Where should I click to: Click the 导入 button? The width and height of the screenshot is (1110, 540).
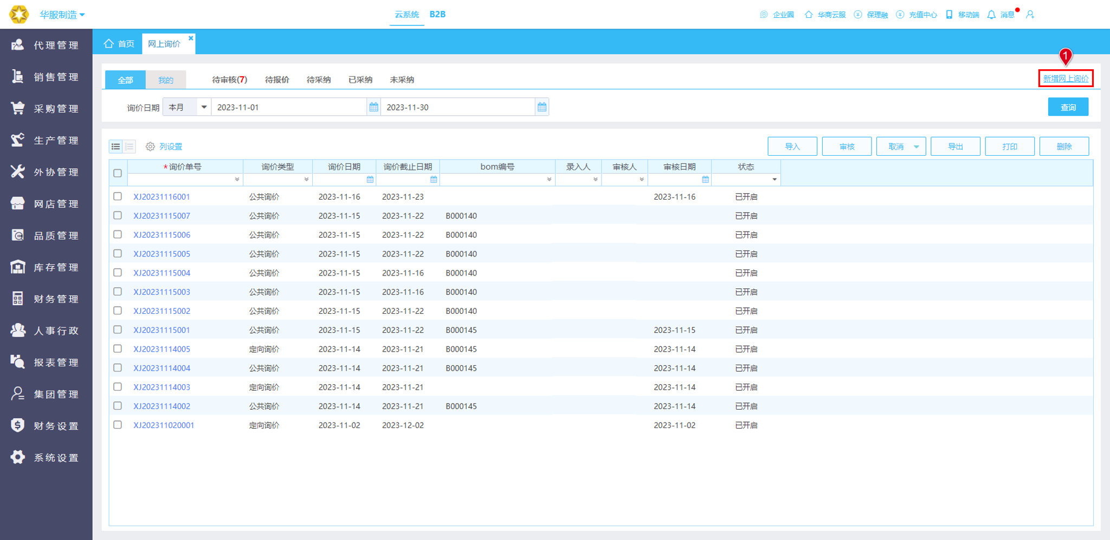click(792, 147)
